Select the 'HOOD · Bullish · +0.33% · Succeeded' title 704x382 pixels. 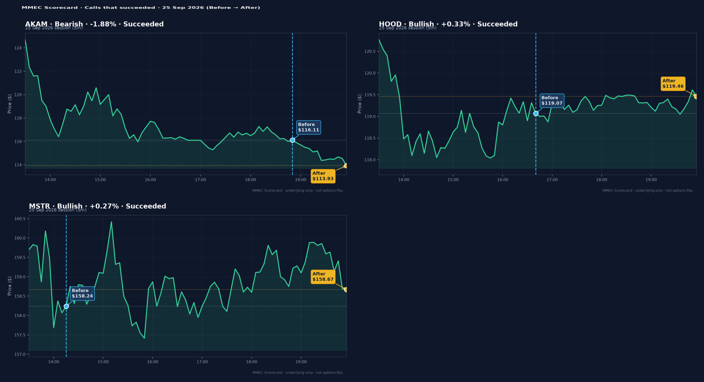(448, 24)
